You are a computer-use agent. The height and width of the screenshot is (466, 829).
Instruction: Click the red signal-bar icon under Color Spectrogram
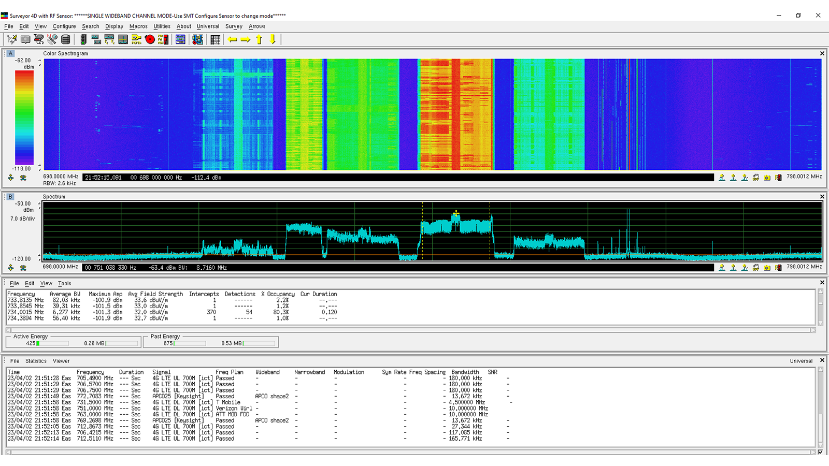tap(778, 178)
